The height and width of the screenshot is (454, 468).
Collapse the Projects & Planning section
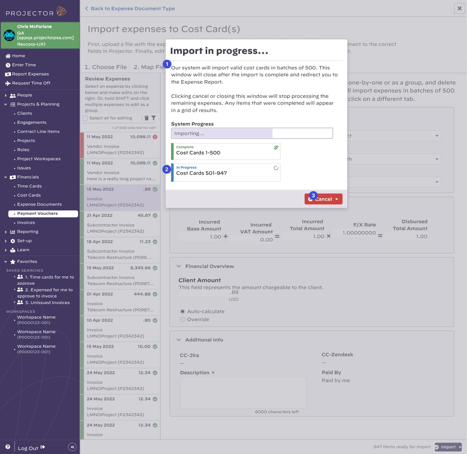5,104
